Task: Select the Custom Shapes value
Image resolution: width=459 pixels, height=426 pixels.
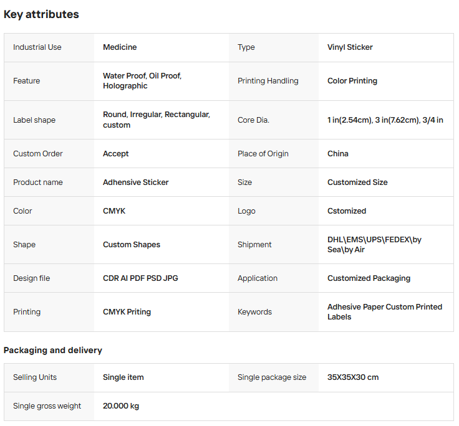Action: [x=132, y=244]
